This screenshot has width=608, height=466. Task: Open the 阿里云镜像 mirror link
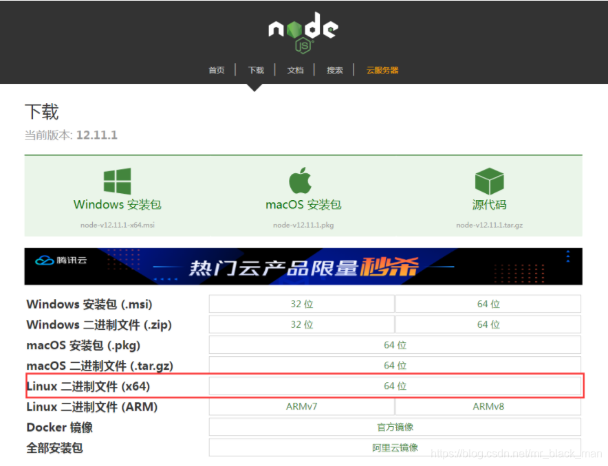click(395, 447)
